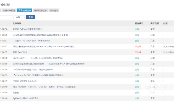Click 合规 status of the 决策树 row
This screenshot has width=174, height=101.
137,81
